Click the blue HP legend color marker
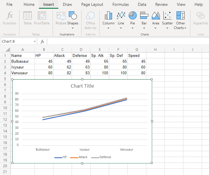This screenshot has height=175, width=209. click(58, 157)
